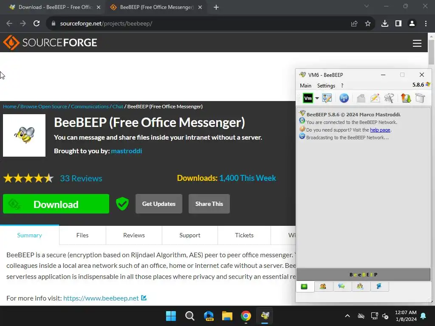Switch to the users list tab in BeeBEEP
The height and width of the screenshot is (326, 435).
[x=323, y=286]
